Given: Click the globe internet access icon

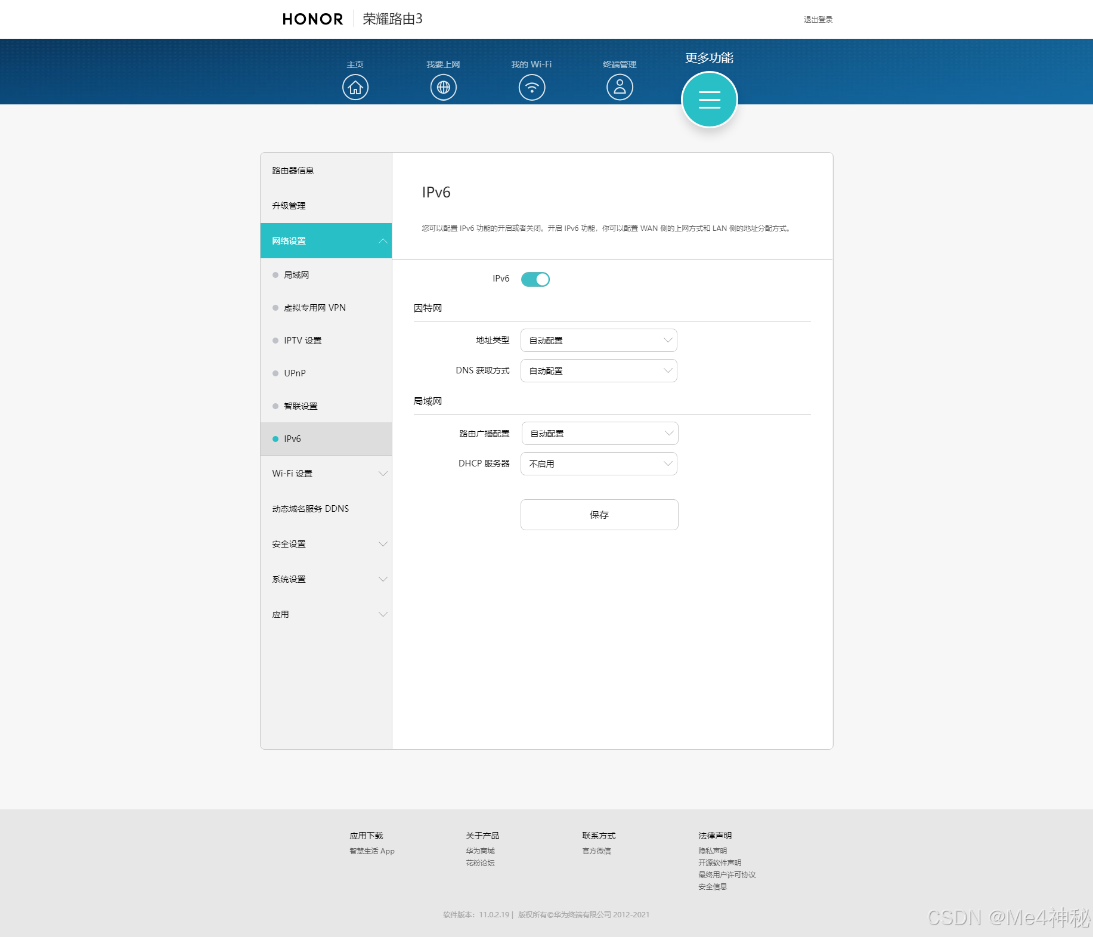Looking at the screenshot, I should [x=444, y=88].
